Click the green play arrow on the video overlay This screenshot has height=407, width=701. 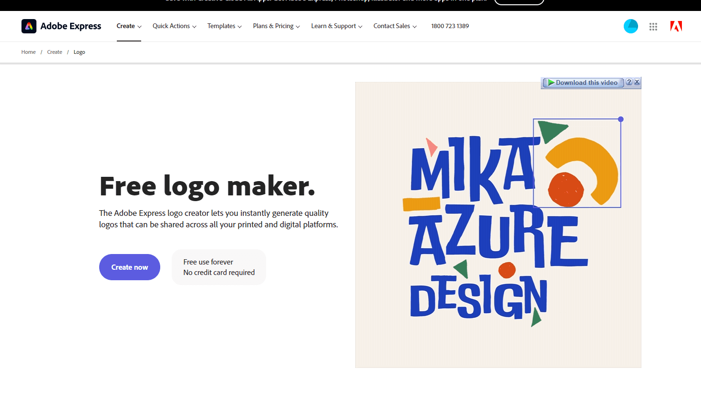pyautogui.click(x=551, y=82)
